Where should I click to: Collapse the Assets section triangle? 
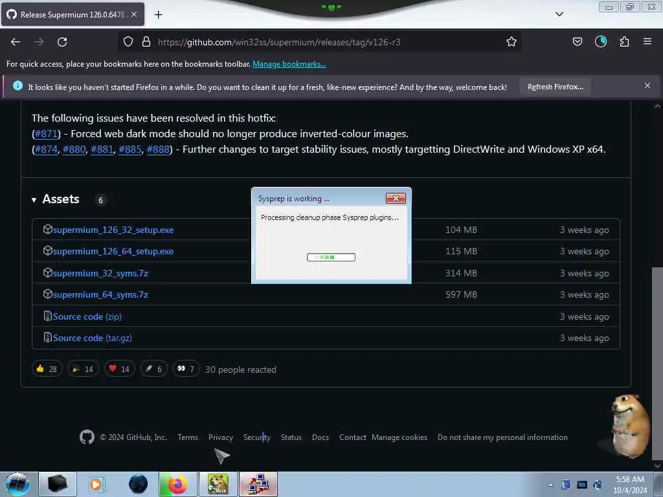[34, 200]
